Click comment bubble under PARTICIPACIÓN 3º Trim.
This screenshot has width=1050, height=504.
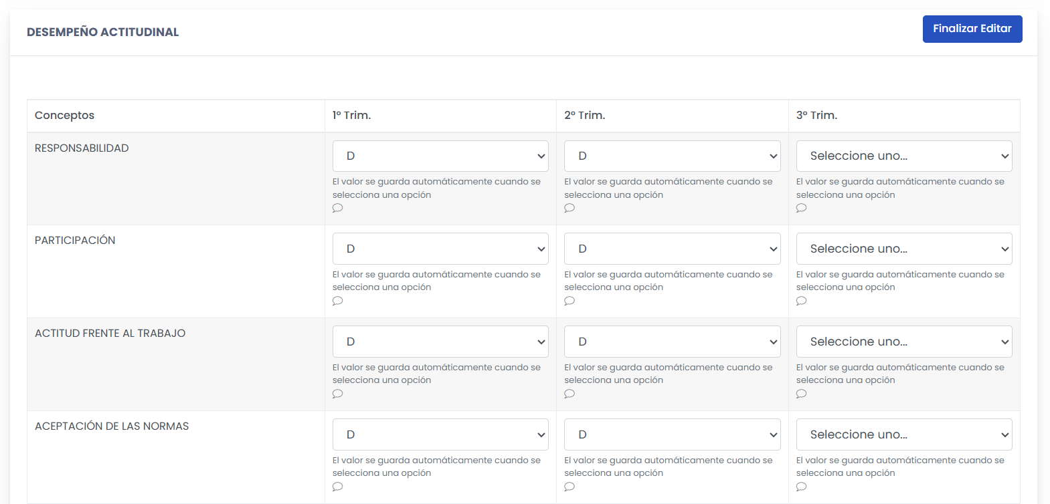pyautogui.click(x=801, y=301)
